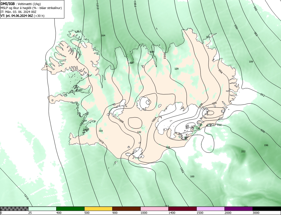The image size is (281, 215).
Task: Pick the lilac 1500–2000 legend swatch
Action: point(210,209)
